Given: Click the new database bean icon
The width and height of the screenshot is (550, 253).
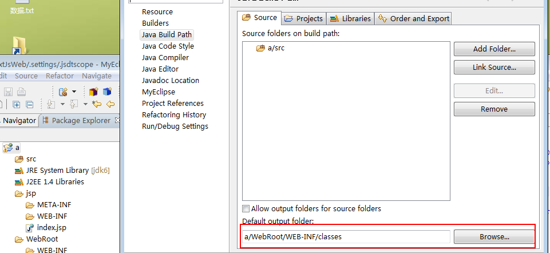Looking at the screenshot, I should (x=63, y=92).
